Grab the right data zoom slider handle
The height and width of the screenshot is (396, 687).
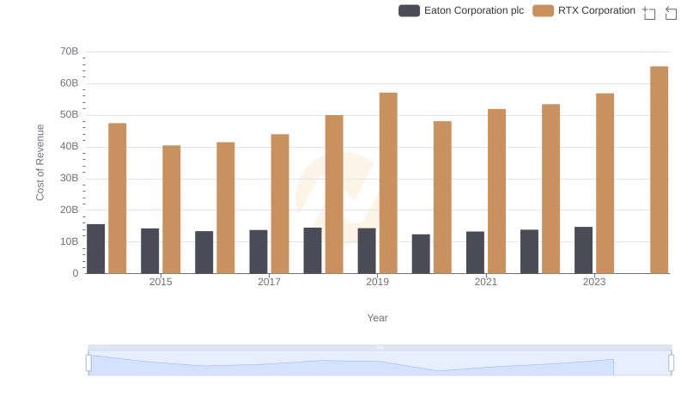pyautogui.click(x=672, y=363)
